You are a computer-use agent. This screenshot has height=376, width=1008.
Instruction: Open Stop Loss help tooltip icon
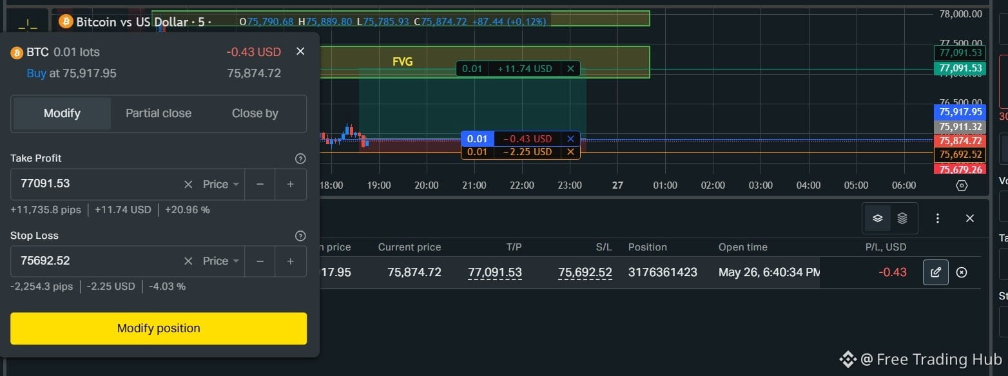click(300, 236)
